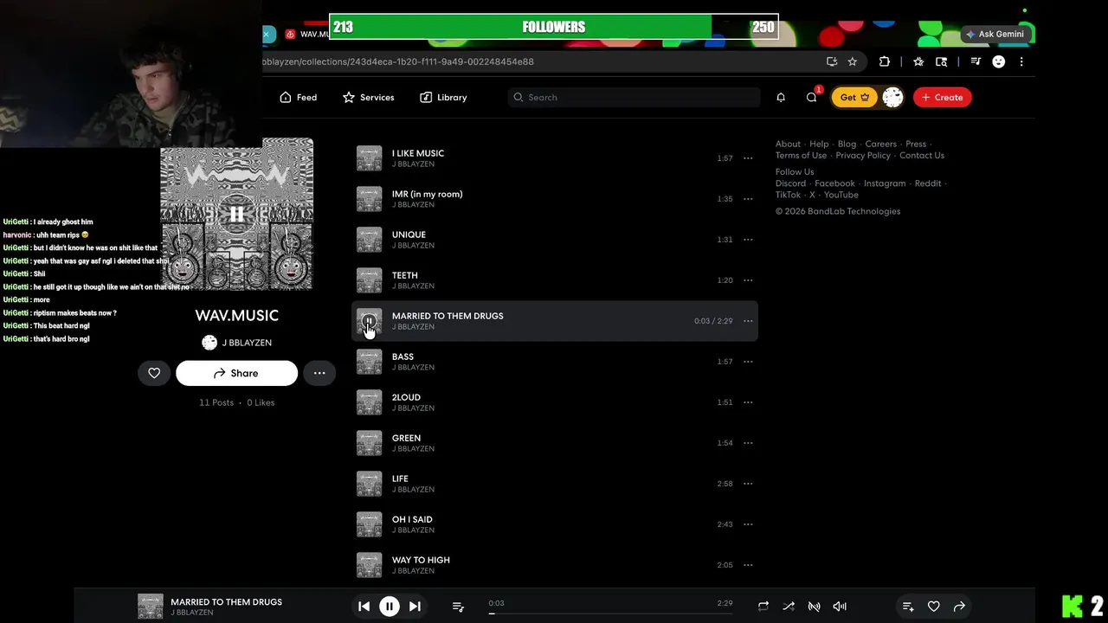1108x623 pixels.
Task: Open Chrome media controls icon
Action: point(976,61)
